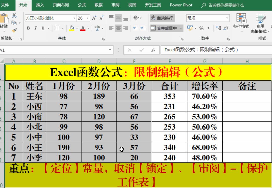Viewport: 272px width, 188px height.
Task: Switch to the 审阅 tab
Action: coord(115,5)
